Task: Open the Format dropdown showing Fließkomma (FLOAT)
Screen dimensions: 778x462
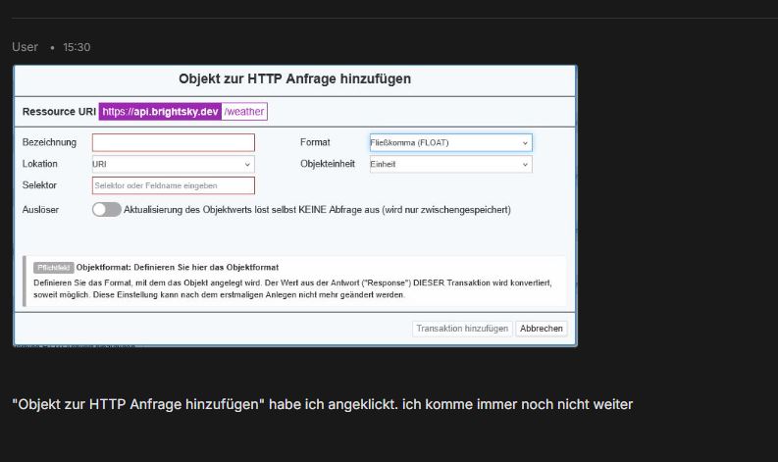Action: click(x=450, y=142)
